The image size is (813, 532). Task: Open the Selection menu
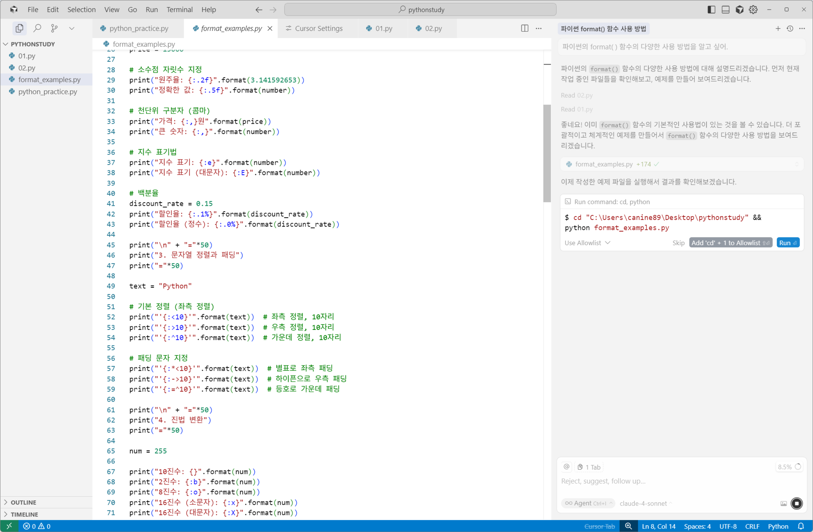81,10
